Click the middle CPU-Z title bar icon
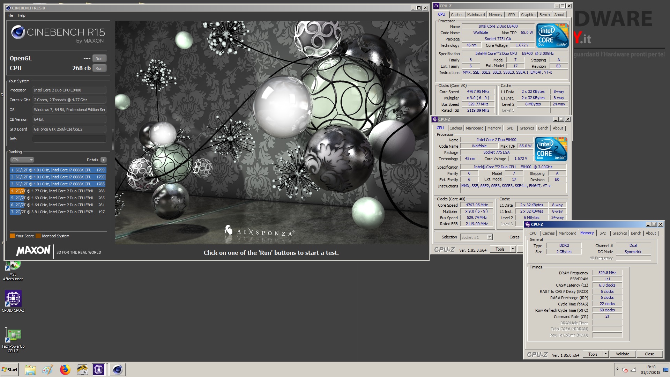 [434, 119]
